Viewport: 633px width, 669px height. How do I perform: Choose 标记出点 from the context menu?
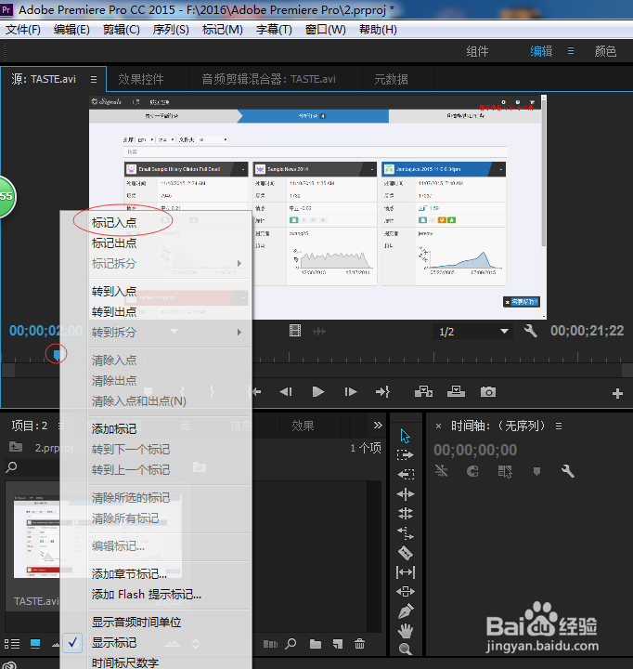click(114, 243)
